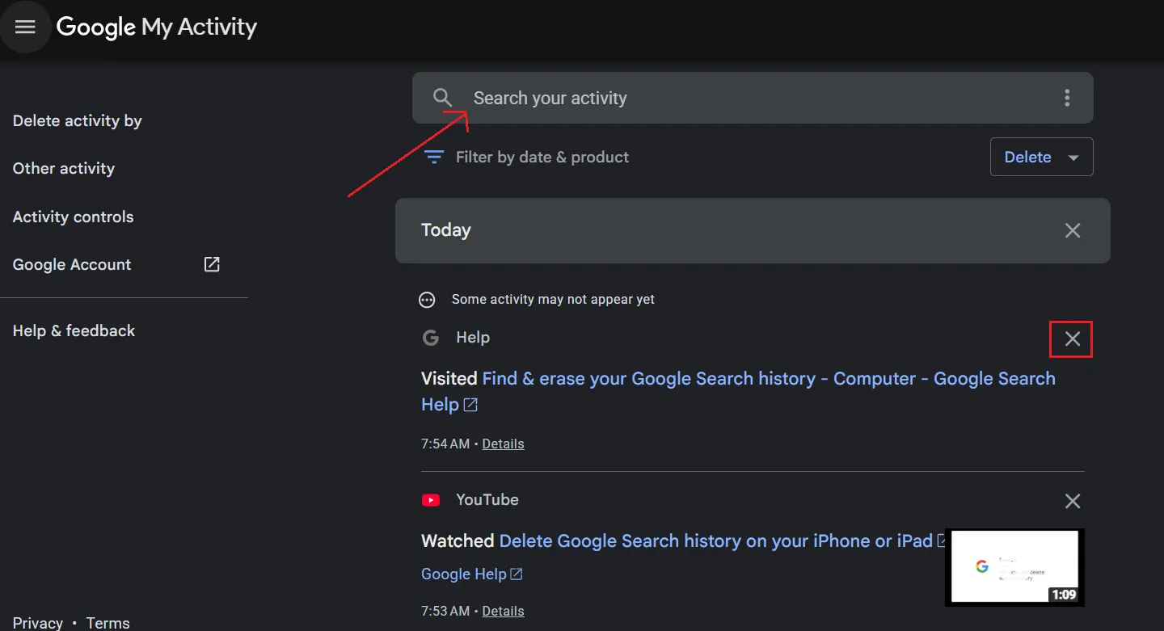
Task: Click the YouTube logo icon
Action: 431,500
